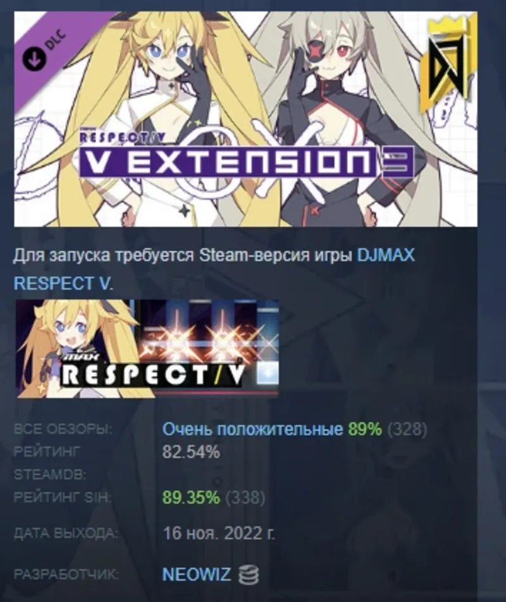506x602 pixels.
Task: Click the 89% review score
Action: [365, 429]
